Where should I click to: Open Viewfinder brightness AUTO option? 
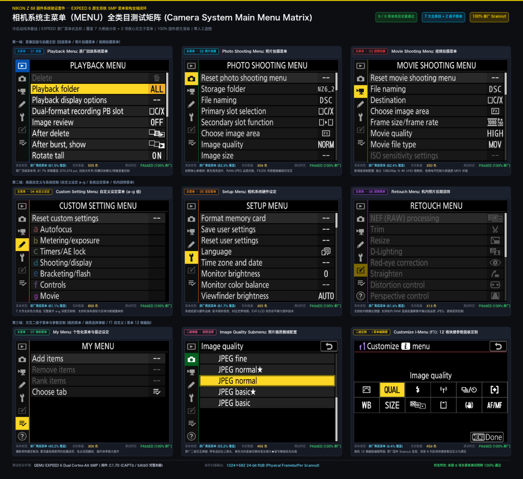click(267, 296)
